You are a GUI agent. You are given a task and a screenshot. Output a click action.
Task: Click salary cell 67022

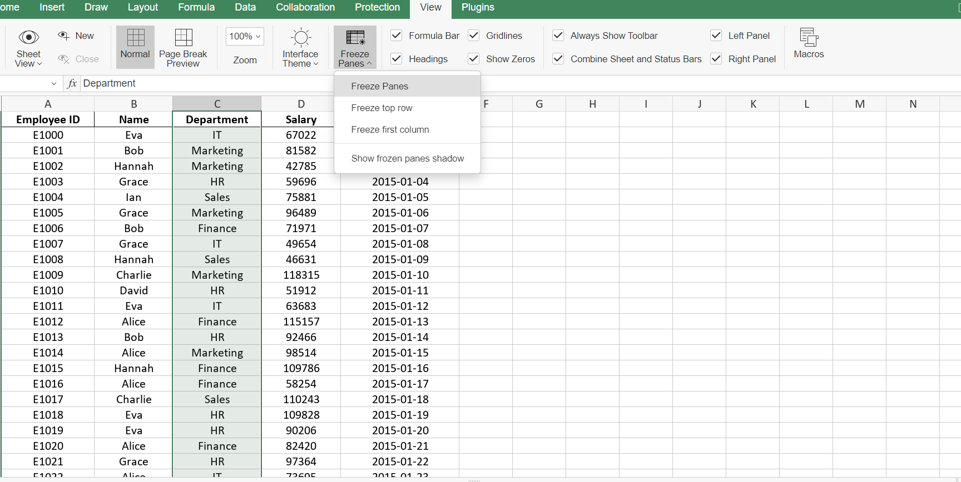pyautogui.click(x=301, y=135)
